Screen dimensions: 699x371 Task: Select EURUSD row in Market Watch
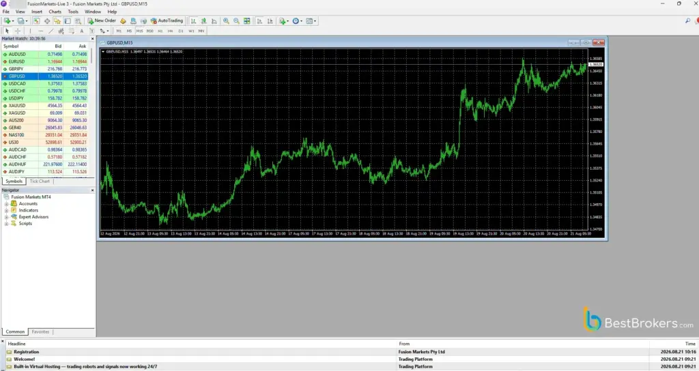(x=44, y=61)
